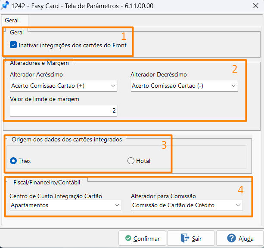Choose the Hotal radio option

click(131, 161)
